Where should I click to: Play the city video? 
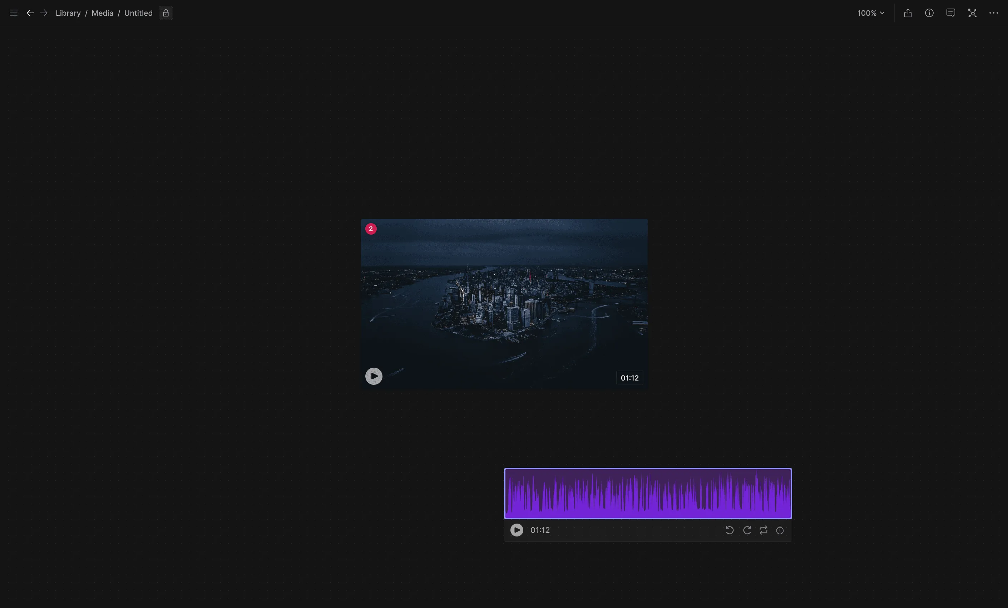pos(374,376)
